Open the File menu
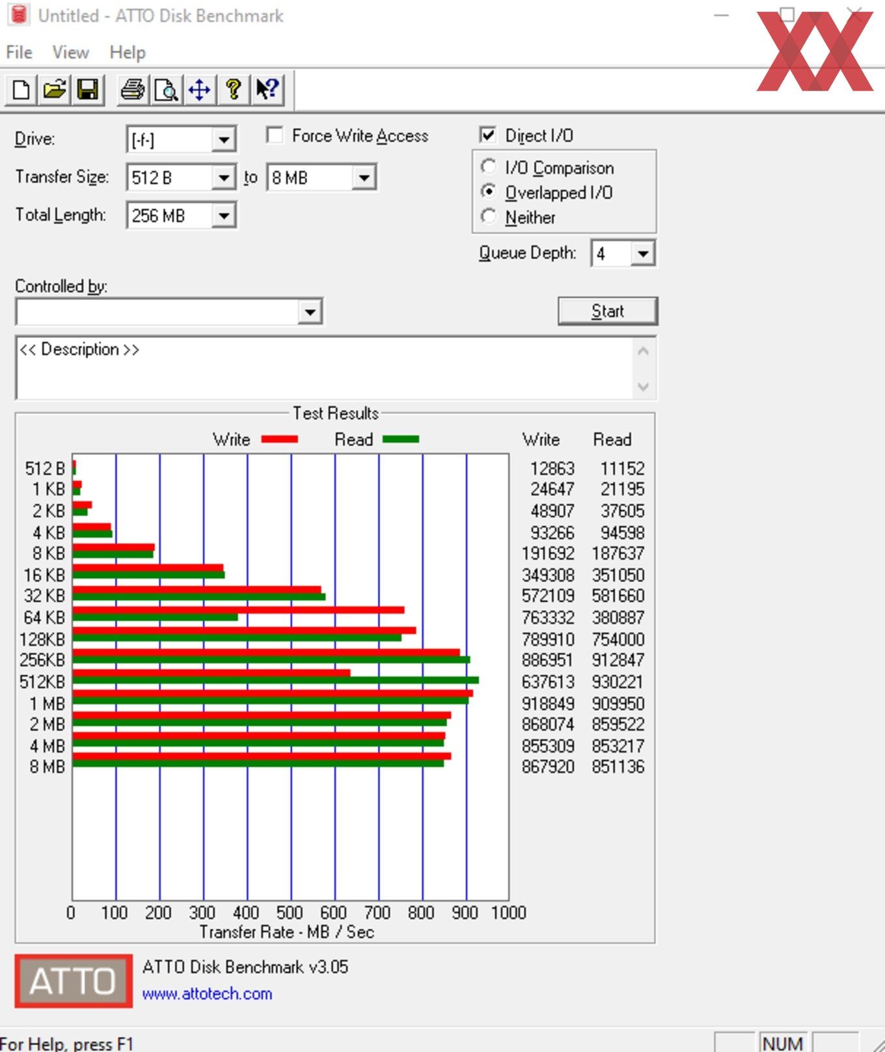 pyautogui.click(x=19, y=52)
